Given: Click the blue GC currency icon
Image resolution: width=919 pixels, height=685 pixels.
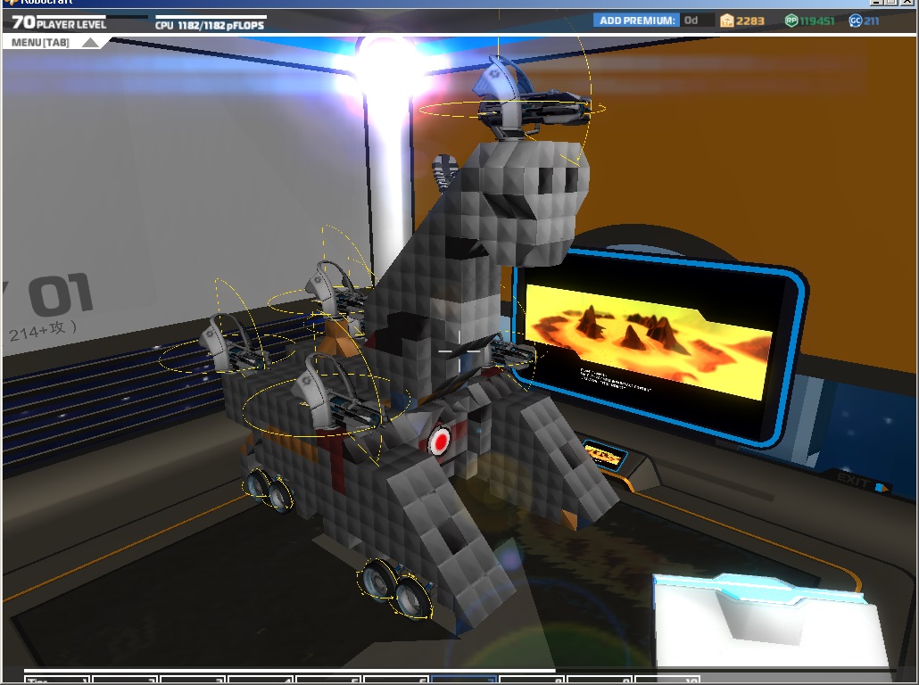Looking at the screenshot, I should pos(855,21).
